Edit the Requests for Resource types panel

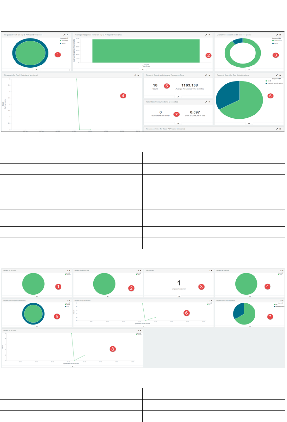click(139, 271)
